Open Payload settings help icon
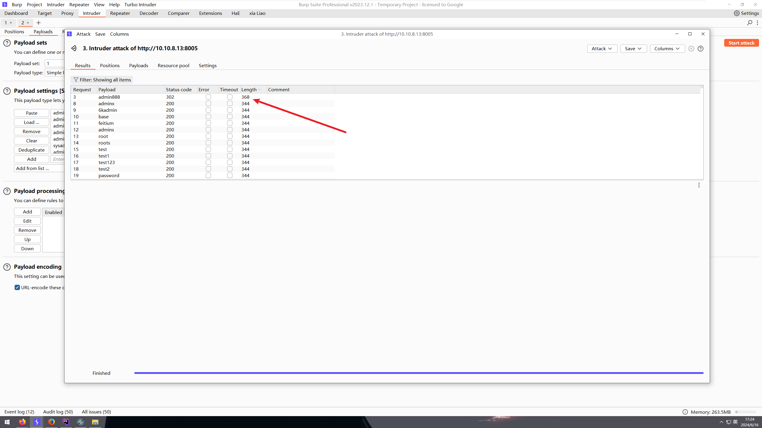 pos(7,91)
